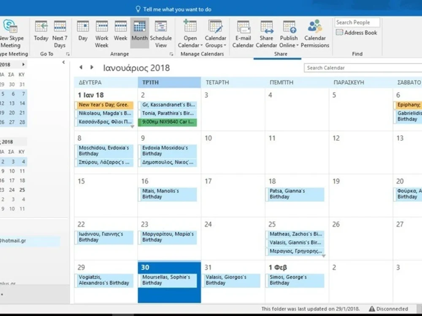Open the Arrange group dialog launcher

[x=171, y=54]
